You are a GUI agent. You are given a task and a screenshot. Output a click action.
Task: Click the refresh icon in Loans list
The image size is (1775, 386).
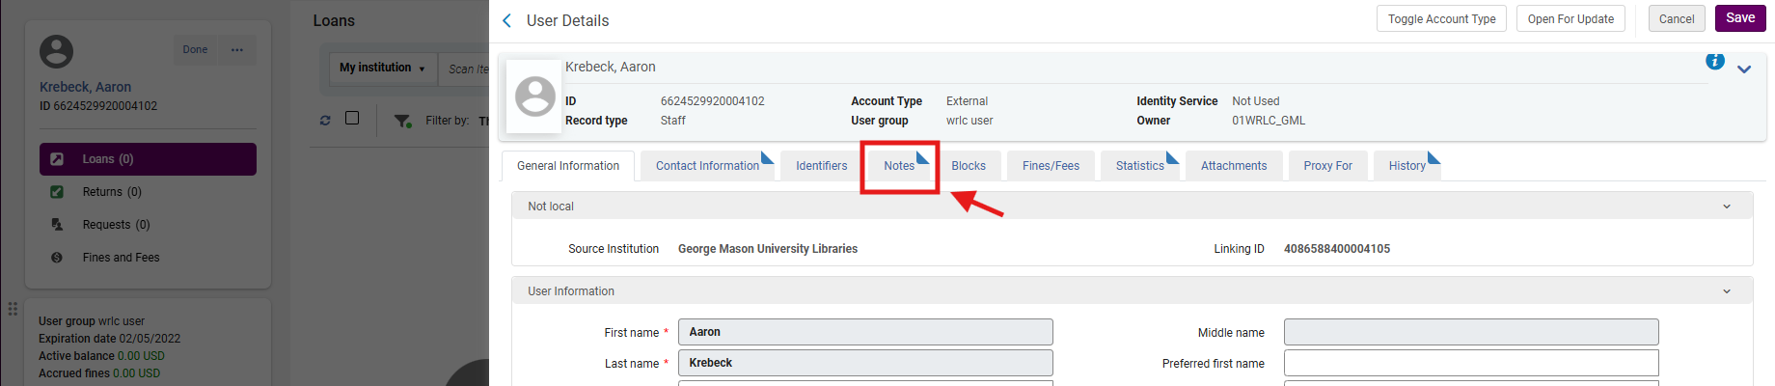click(325, 120)
